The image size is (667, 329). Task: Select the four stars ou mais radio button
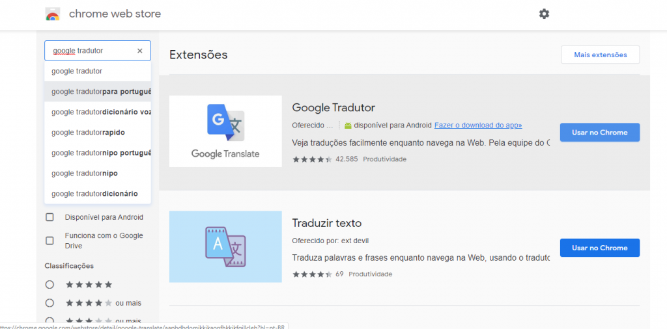(50, 303)
